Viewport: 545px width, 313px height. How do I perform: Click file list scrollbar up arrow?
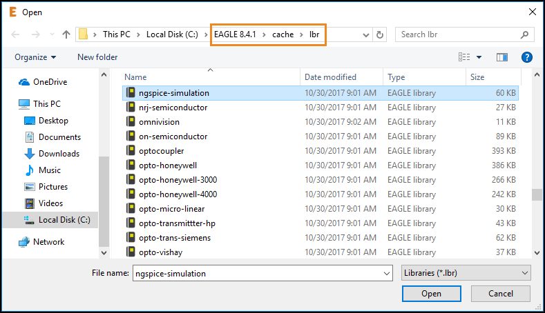(537, 74)
